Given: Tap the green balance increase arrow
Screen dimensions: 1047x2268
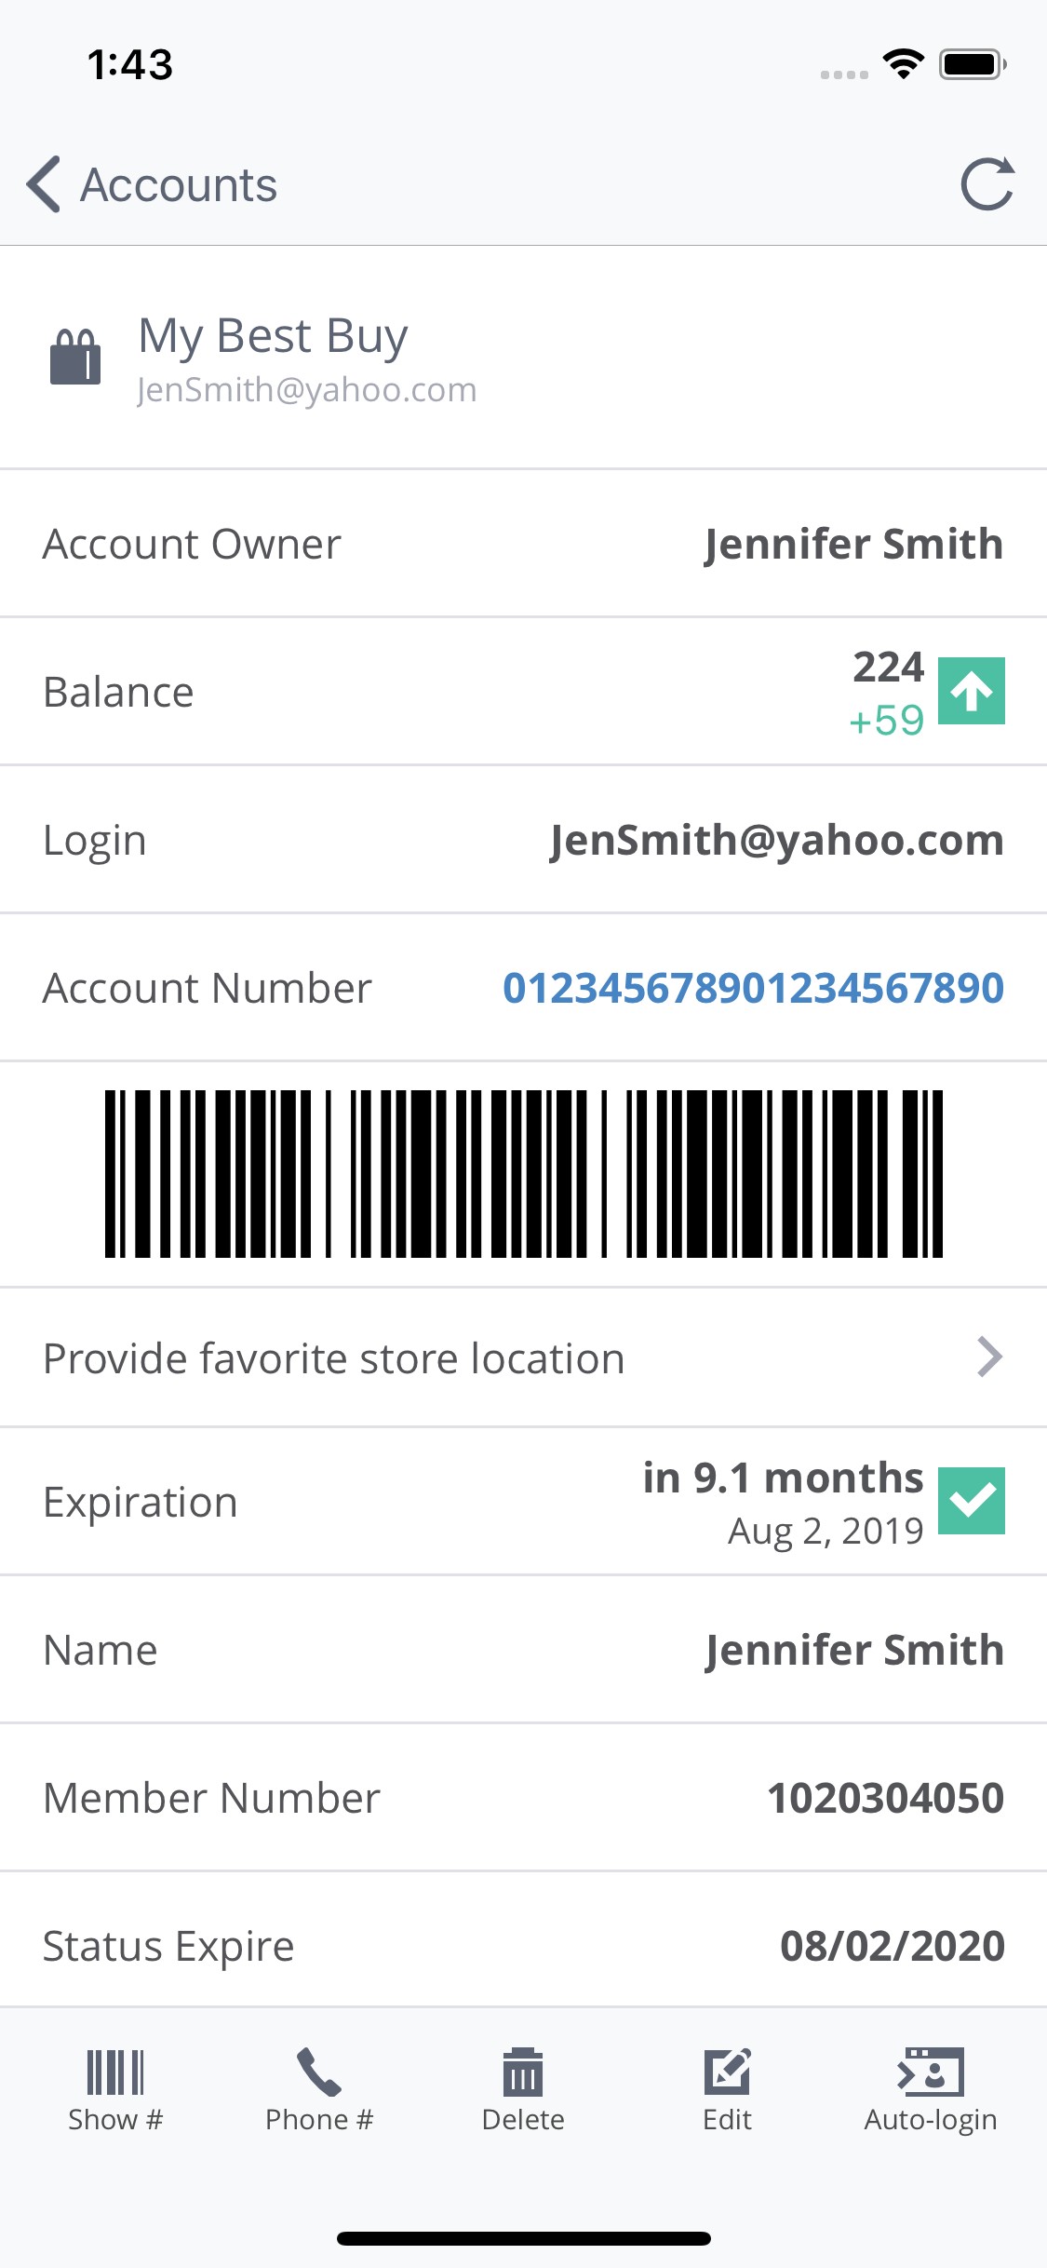Looking at the screenshot, I should (x=971, y=691).
